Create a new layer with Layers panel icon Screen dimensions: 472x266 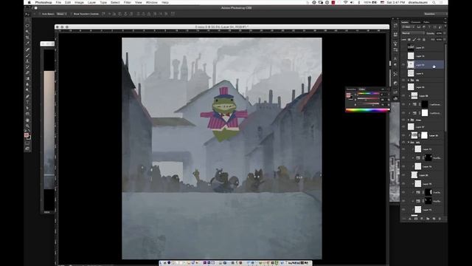(434, 219)
